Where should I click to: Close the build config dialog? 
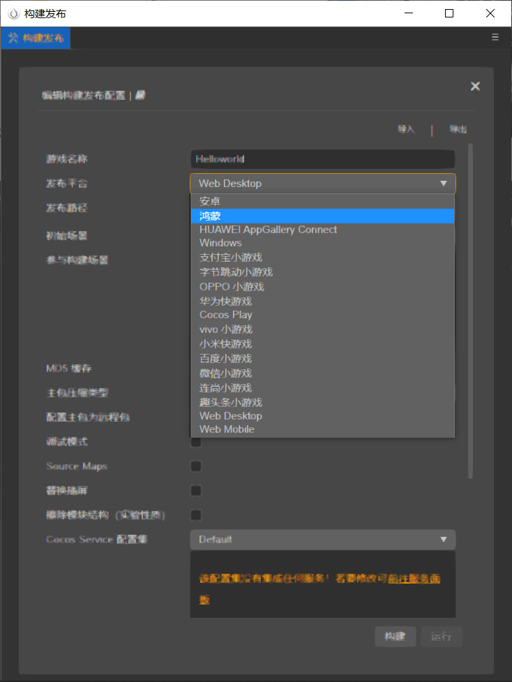point(475,86)
